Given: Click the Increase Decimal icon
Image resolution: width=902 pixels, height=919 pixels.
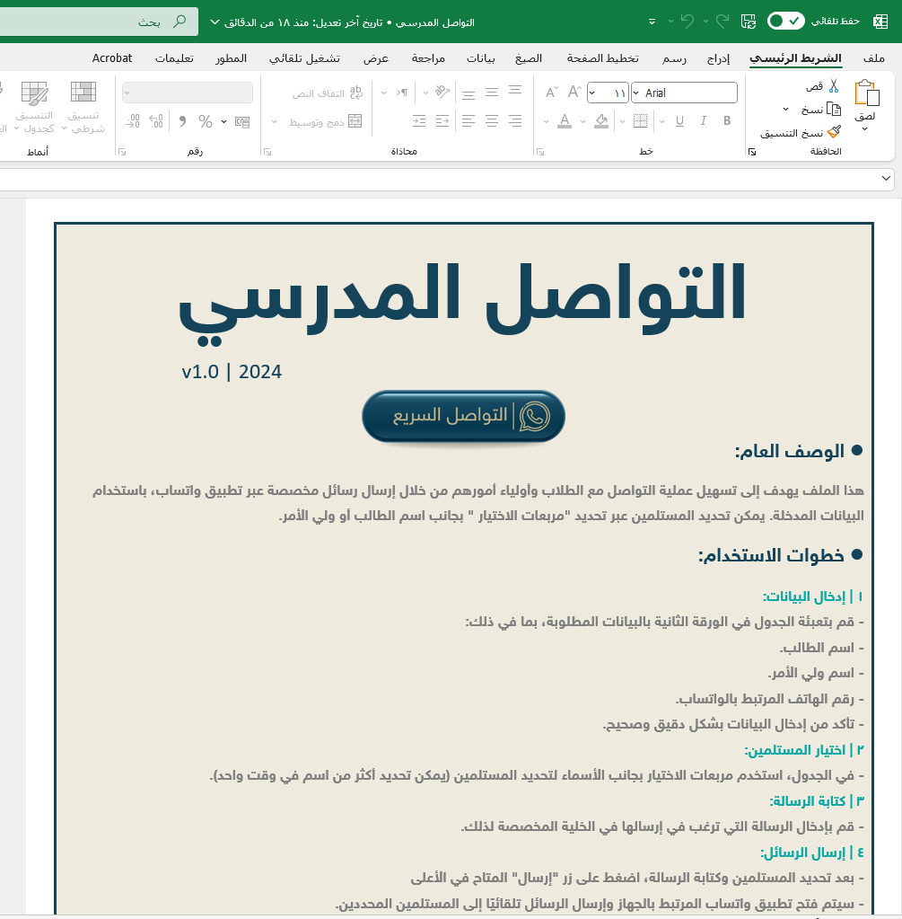Looking at the screenshot, I should tap(156, 121).
